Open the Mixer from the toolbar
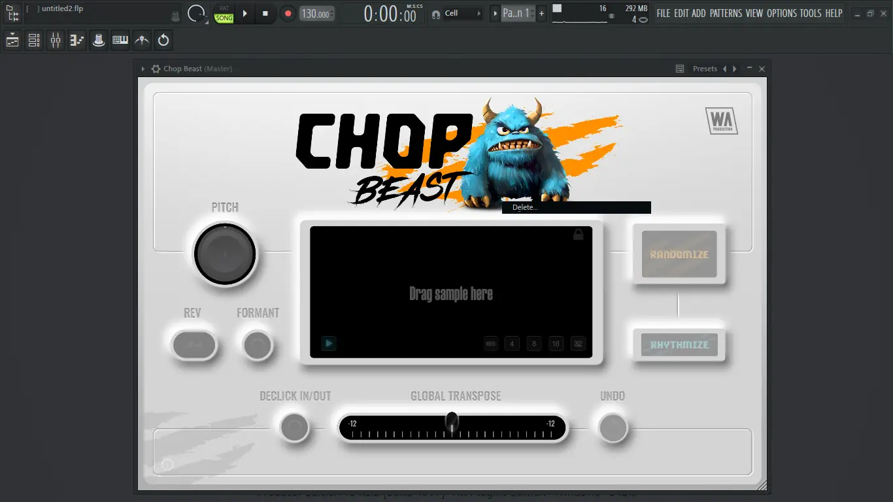893x502 pixels. 55,40
